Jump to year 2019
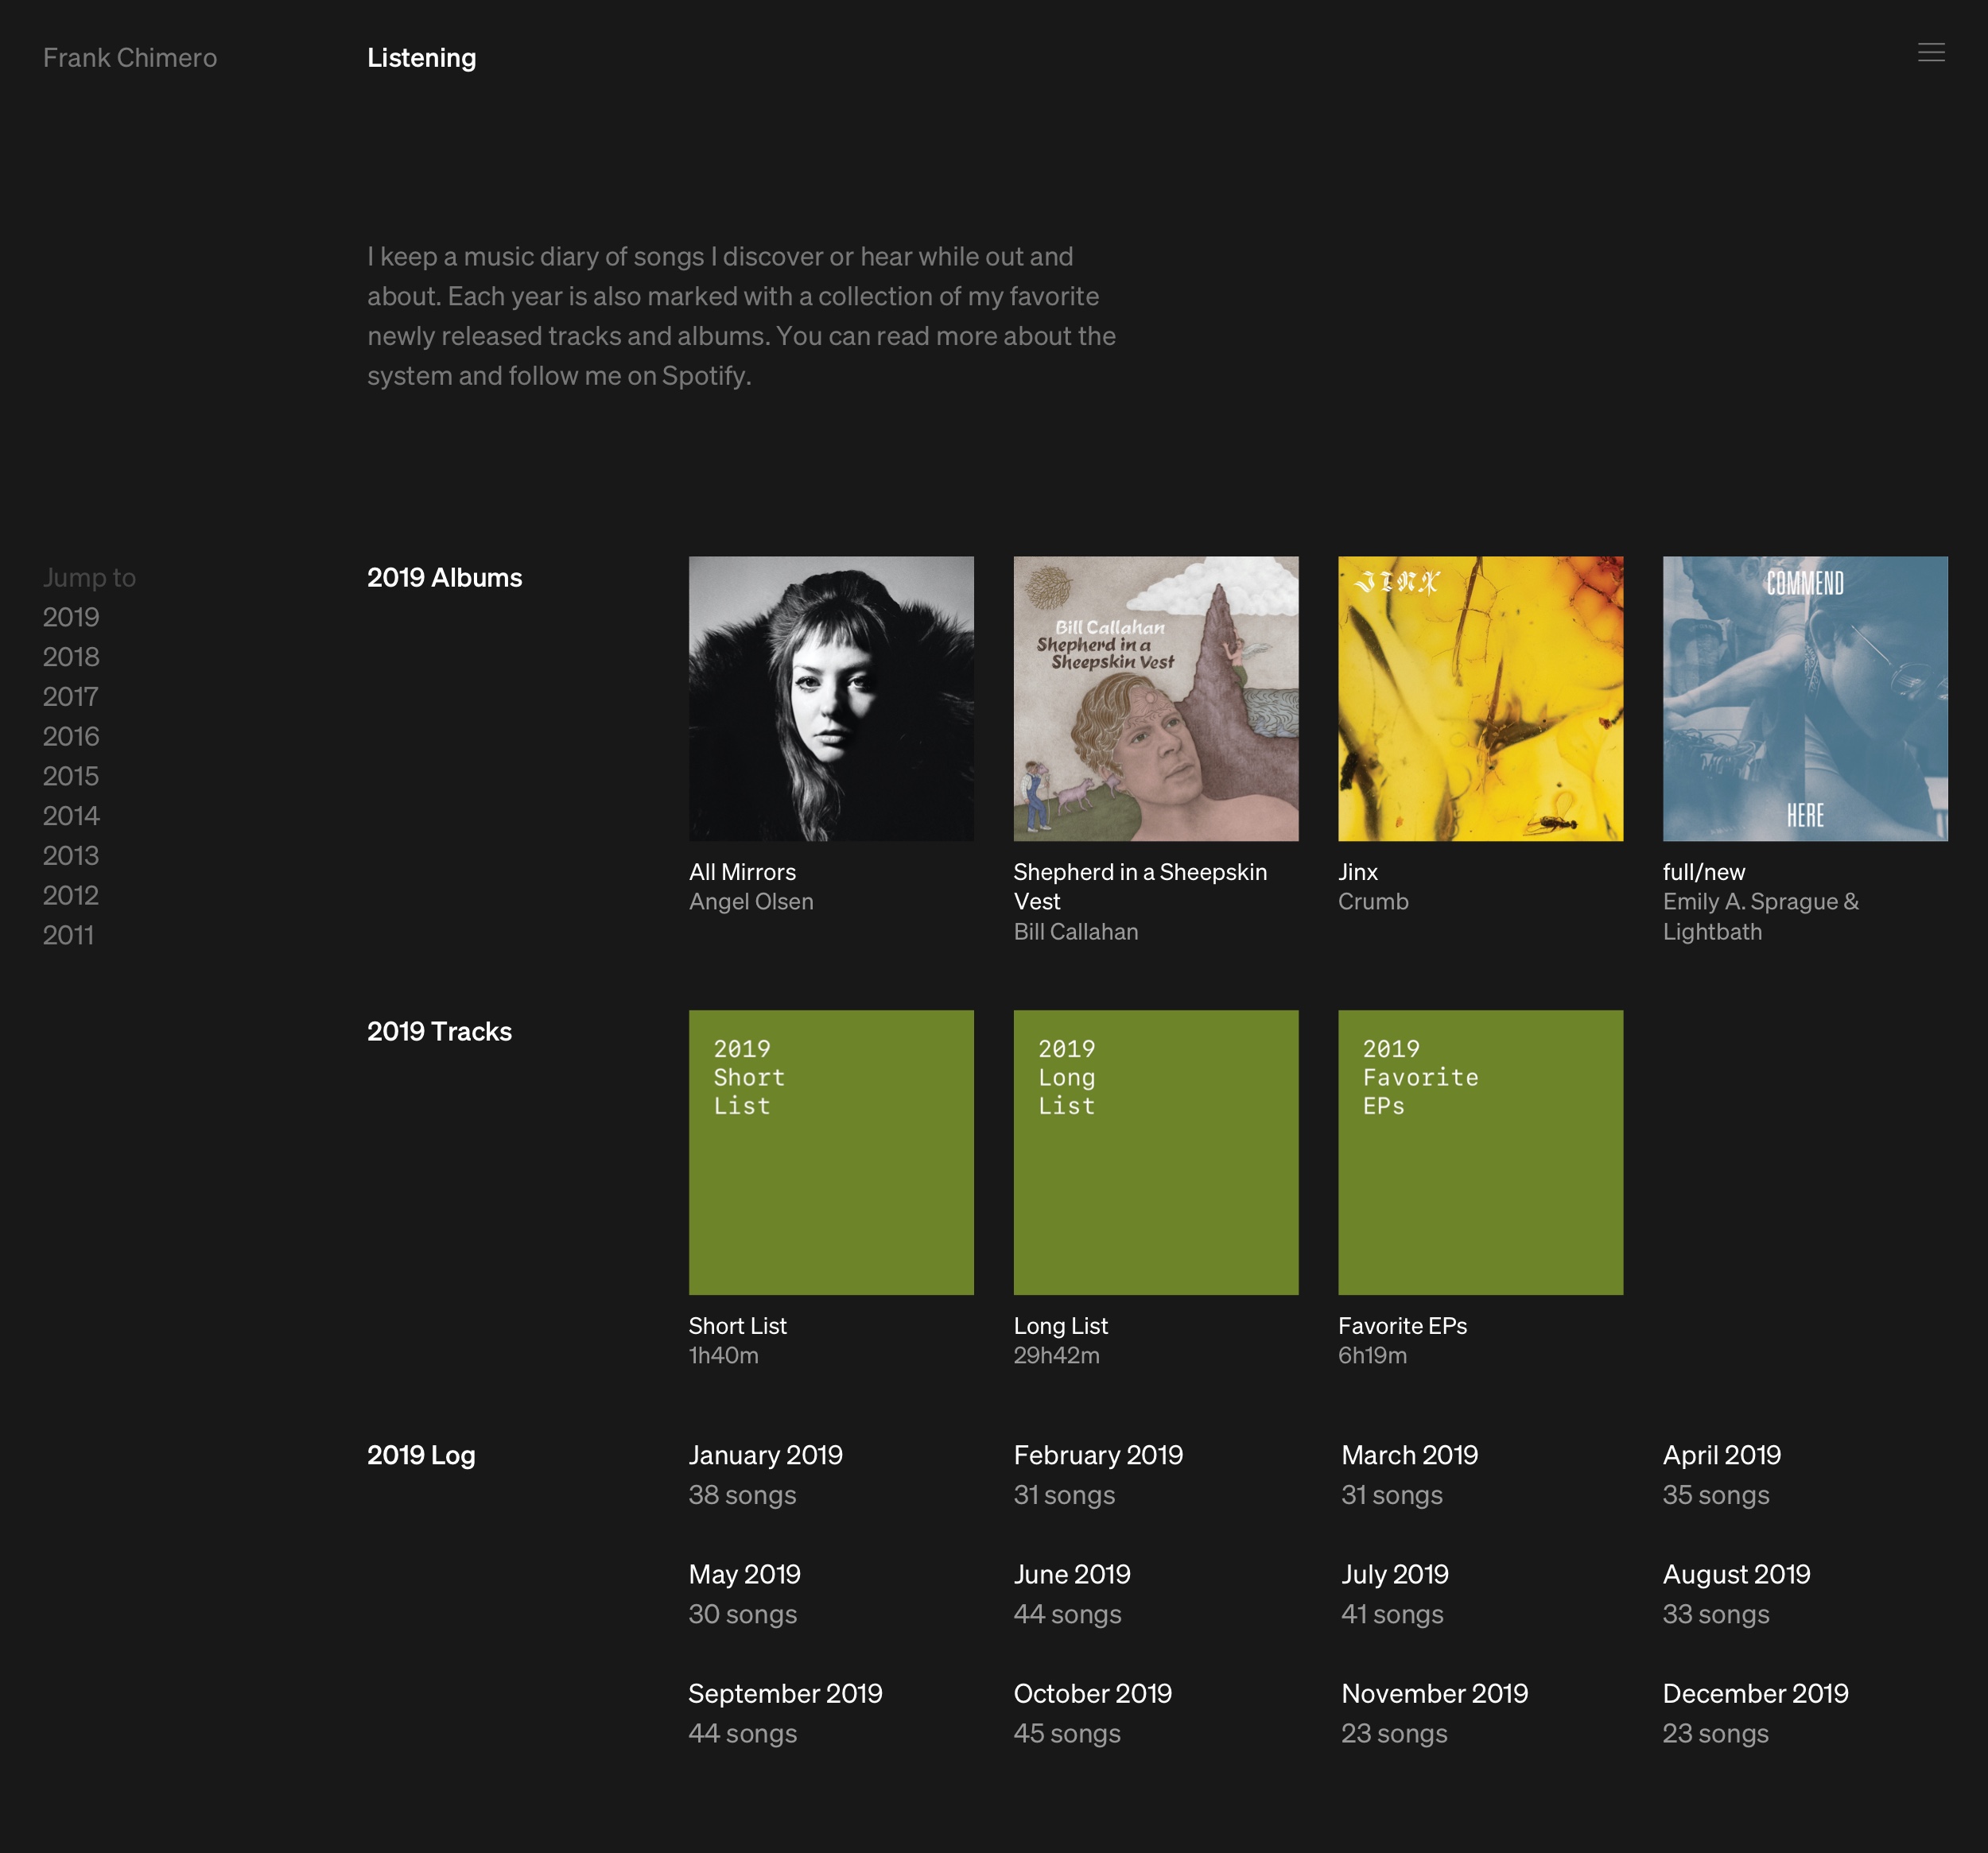Image resolution: width=1988 pixels, height=1853 pixels. (71, 617)
